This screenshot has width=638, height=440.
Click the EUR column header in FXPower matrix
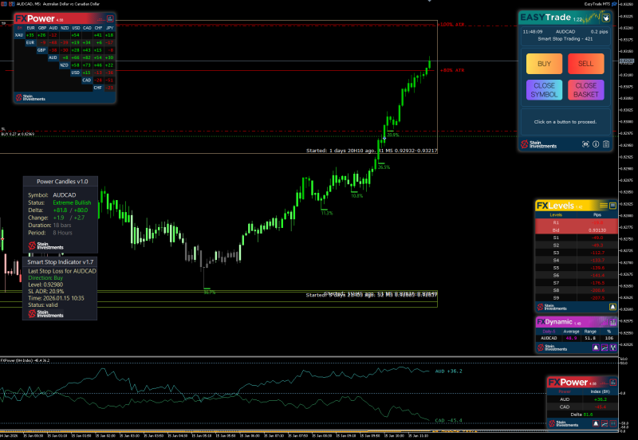click(x=30, y=28)
